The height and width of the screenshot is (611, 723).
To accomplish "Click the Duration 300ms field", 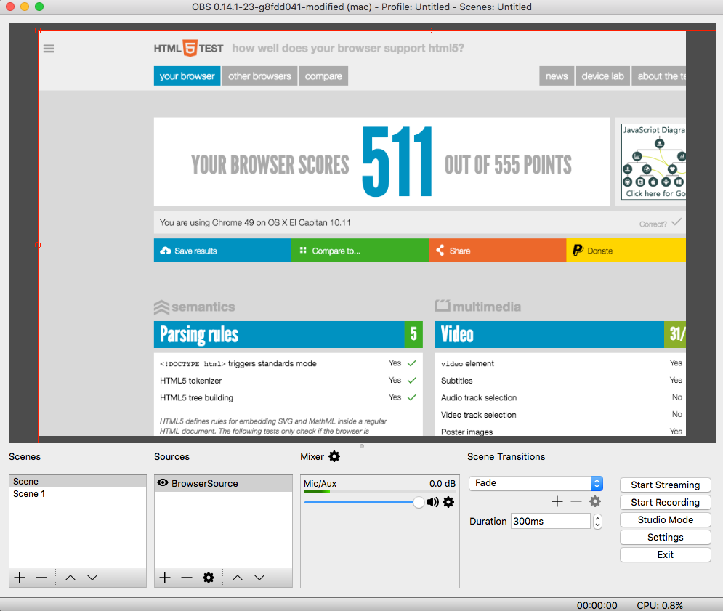I will pos(550,521).
